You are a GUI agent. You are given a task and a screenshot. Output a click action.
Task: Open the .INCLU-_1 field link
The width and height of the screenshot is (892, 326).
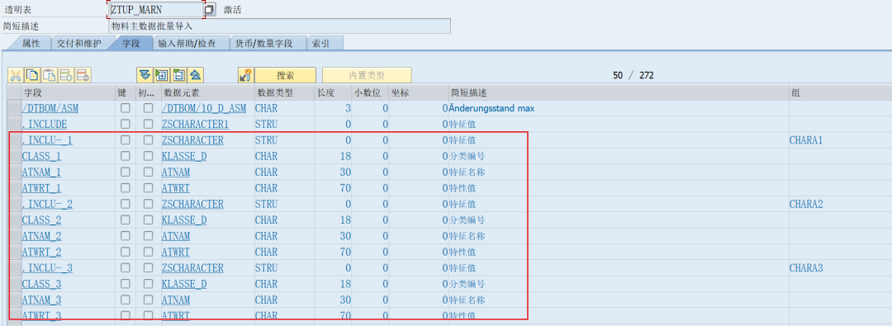point(46,140)
